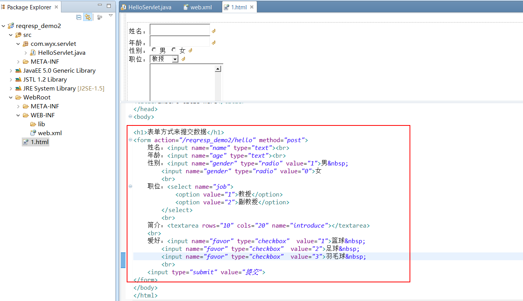Click inside the preview textarea
The height and width of the screenshot is (301, 523).
click(x=182, y=83)
